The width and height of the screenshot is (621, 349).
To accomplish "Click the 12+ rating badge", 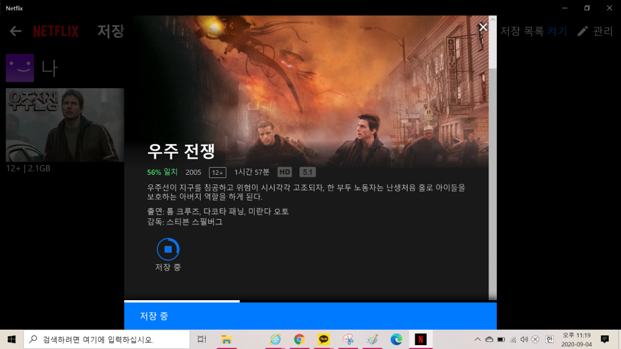I will pyautogui.click(x=217, y=172).
